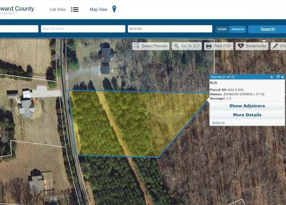Click the Map View label
The width and height of the screenshot is (286, 205).
click(98, 9)
